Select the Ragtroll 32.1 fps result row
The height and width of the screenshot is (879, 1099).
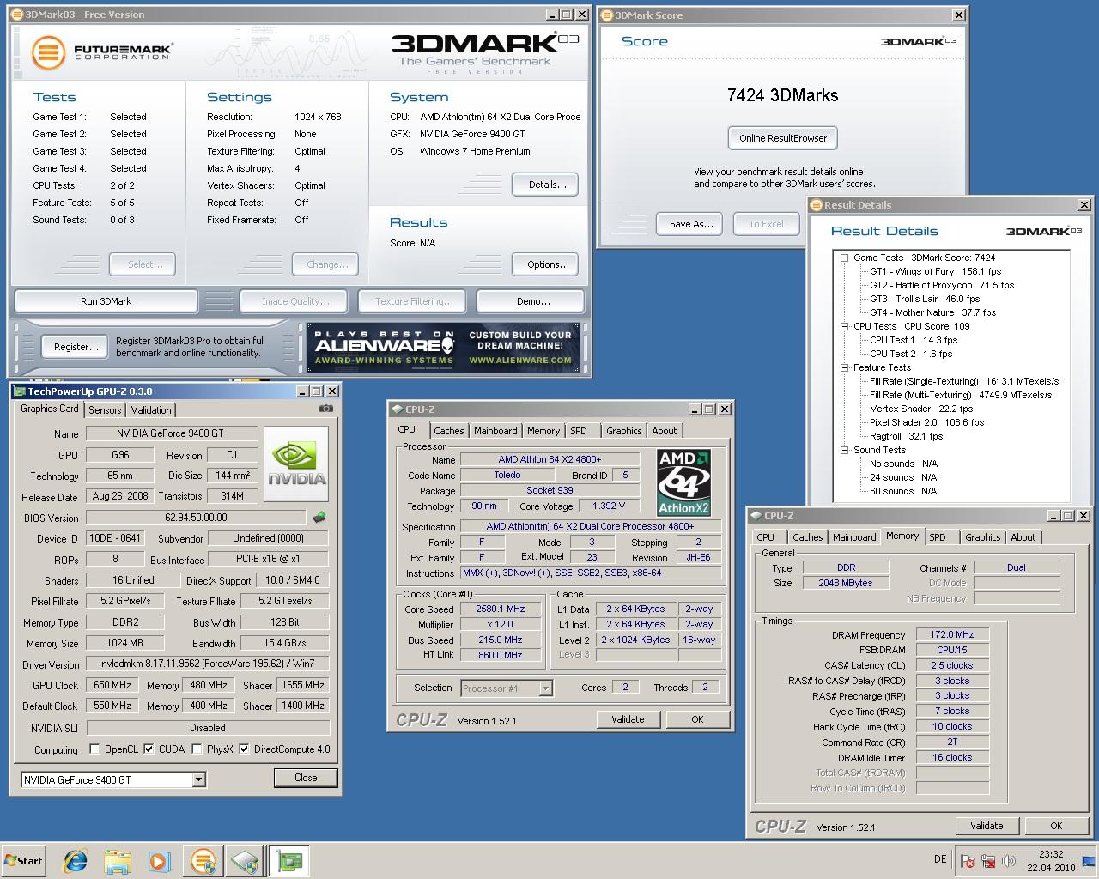(906, 436)
